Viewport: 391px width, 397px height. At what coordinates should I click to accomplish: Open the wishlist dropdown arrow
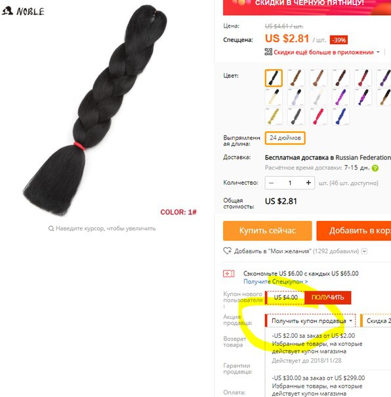[x=364, y=251]
